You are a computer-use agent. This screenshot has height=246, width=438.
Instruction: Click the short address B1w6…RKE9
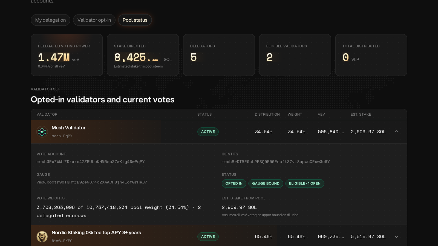[x=62, y=241]
